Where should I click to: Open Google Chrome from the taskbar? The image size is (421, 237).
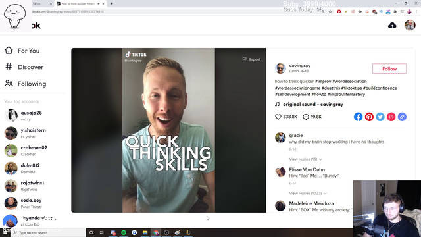(156, 232)
